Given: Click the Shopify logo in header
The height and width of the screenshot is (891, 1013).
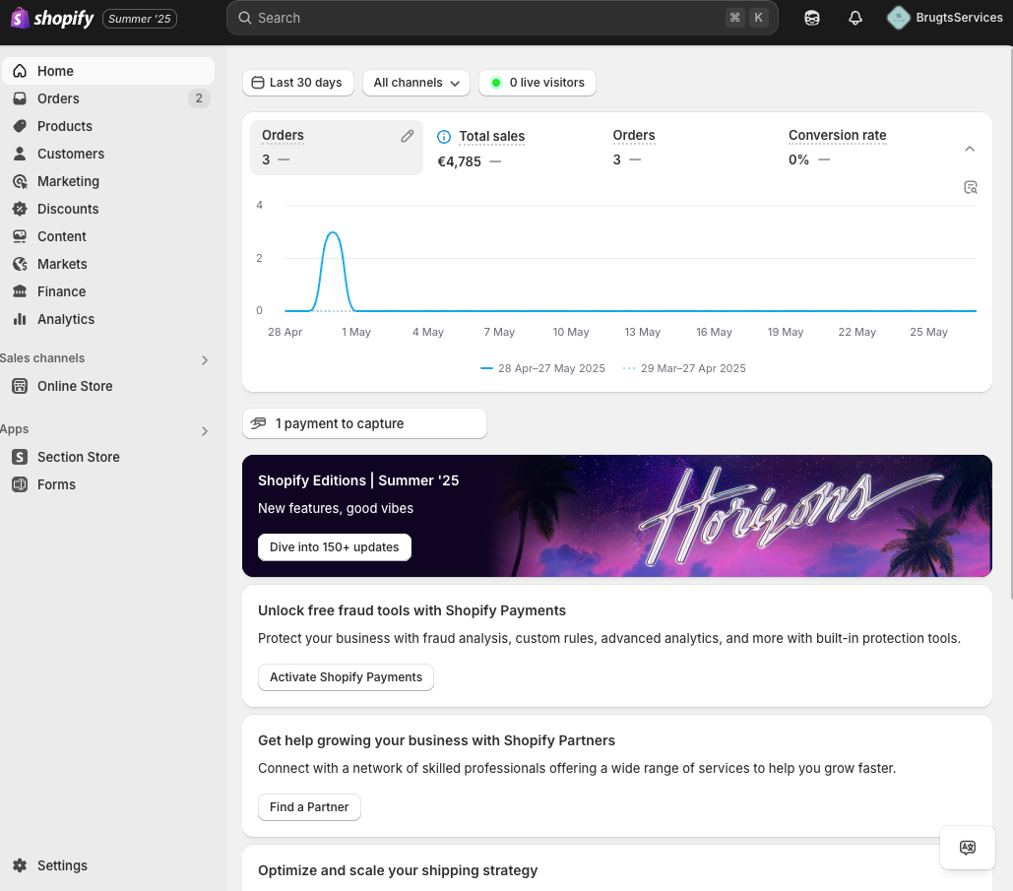Looking at the screenshot, I should 52,18.
